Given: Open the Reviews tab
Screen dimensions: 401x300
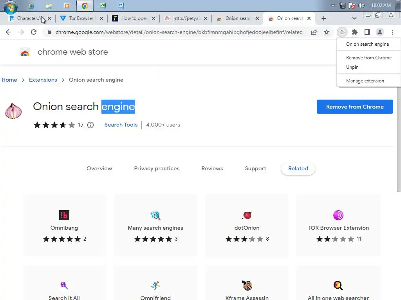Looking at the screenshot, I should (x=212, y=169).
